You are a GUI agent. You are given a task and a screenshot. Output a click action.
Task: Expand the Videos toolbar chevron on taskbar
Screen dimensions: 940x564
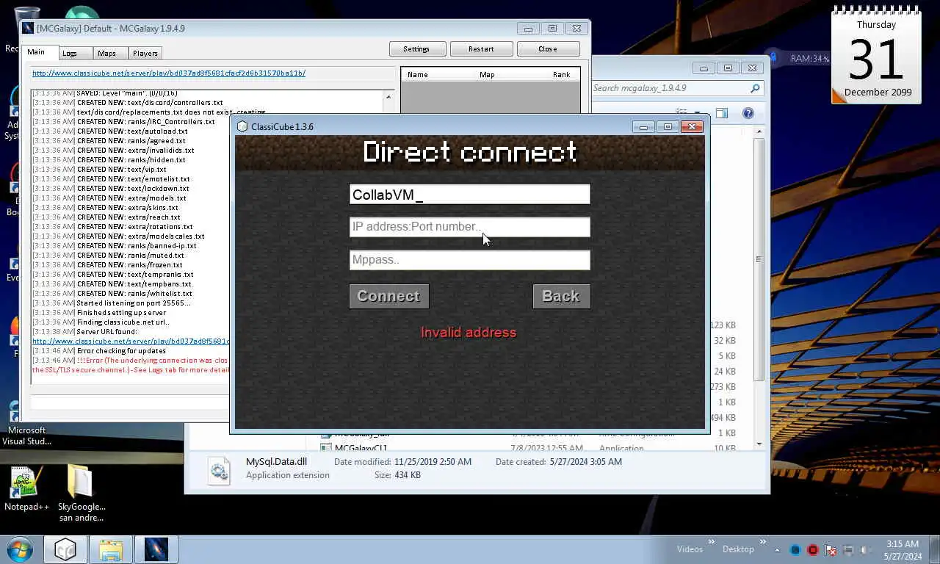[711, 543]
